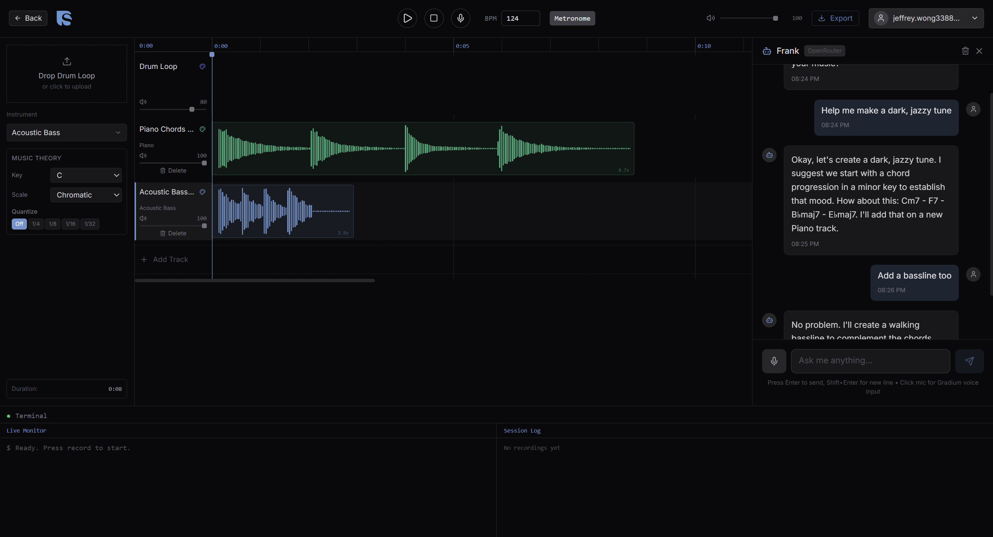Open the jeffrey.wong3388 account menu

point(926,19)
